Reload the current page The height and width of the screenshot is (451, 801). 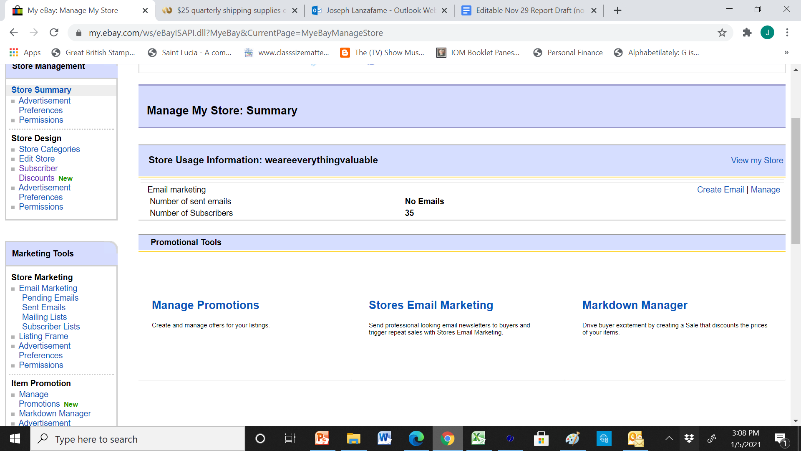54,33
